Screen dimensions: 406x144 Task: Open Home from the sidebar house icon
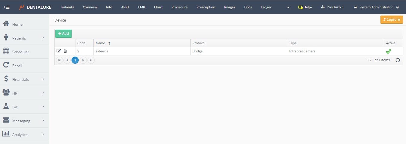(x=6, y=24)
